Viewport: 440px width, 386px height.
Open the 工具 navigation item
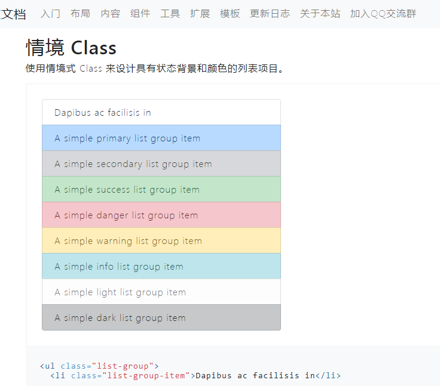pyautogui.click(x=170, y=14)
